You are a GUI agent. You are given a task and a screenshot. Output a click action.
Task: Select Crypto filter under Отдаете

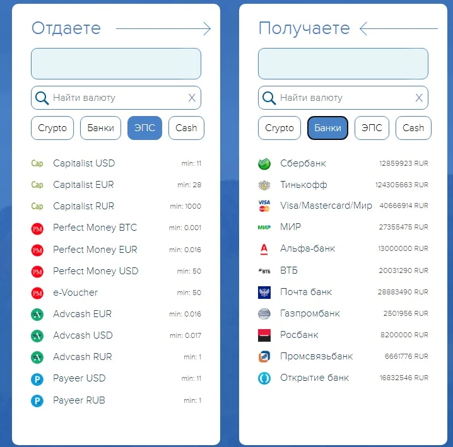point(52,128)
